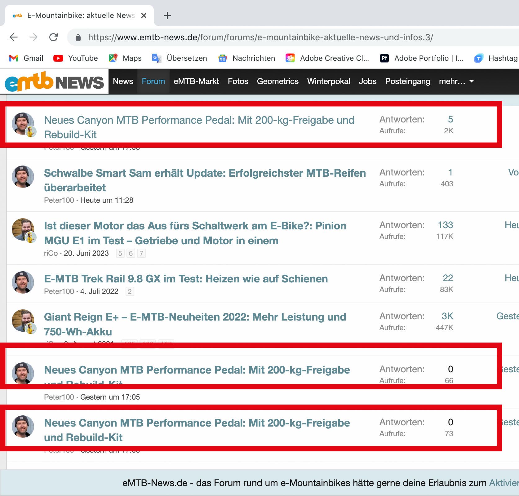Click the reply count 133

[446, 225]
